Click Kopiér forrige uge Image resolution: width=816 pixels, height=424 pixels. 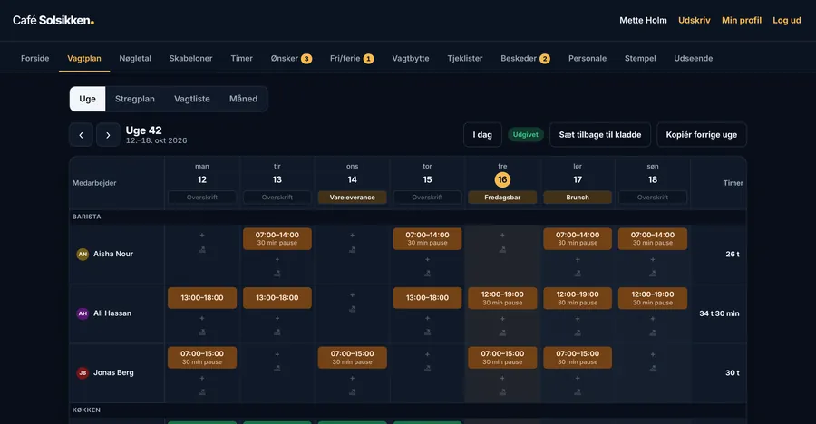click(702, 135)
